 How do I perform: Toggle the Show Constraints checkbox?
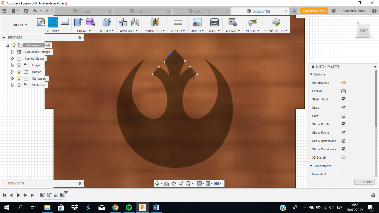click(343, 149)
